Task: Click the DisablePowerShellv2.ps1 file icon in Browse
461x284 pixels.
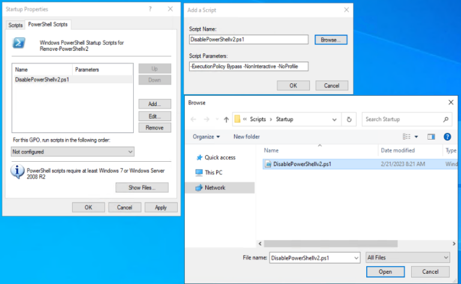Action: 268,164
